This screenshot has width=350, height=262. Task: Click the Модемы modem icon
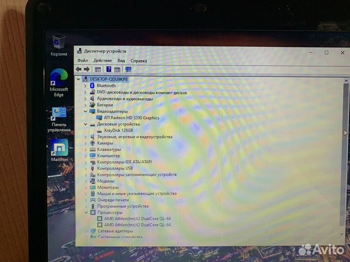(93, 181)
